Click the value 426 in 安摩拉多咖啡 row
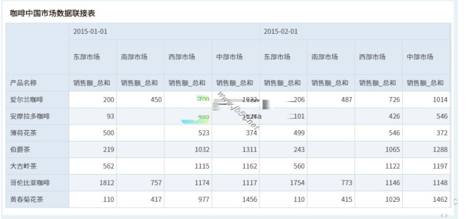The width and height of the screenshot is (473, 219). 394,116
